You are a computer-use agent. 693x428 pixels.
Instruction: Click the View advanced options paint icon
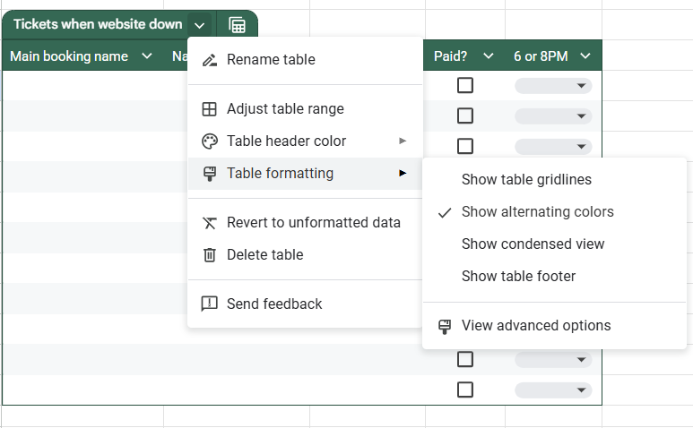[444, 326]
